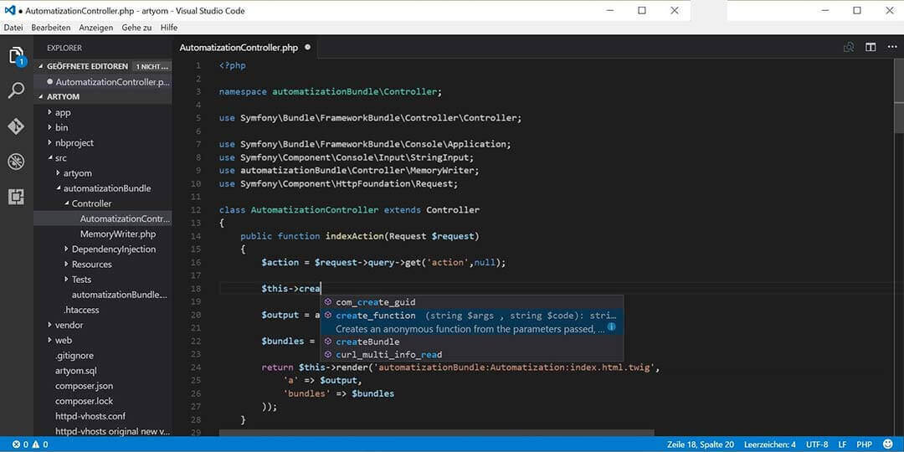Open MemoryWriter.php in the explorer
Image resolution: width=904 pixels, height=452 pixels.
pyautogui.click(x=118, y=234)
